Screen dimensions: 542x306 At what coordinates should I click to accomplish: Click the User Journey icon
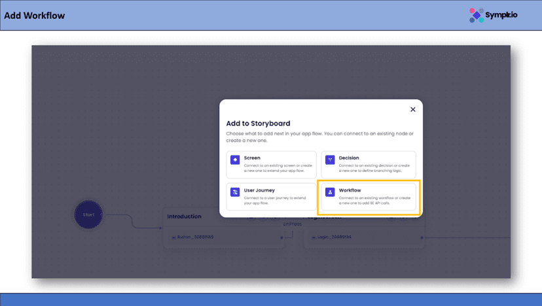(235, 192)
